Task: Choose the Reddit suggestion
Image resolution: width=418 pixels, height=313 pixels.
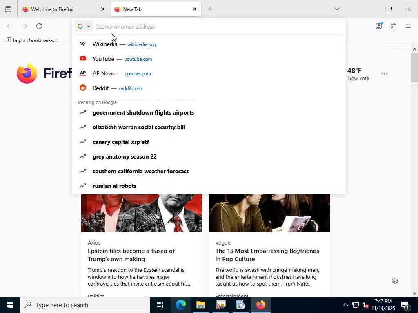Action: point(209,88)
